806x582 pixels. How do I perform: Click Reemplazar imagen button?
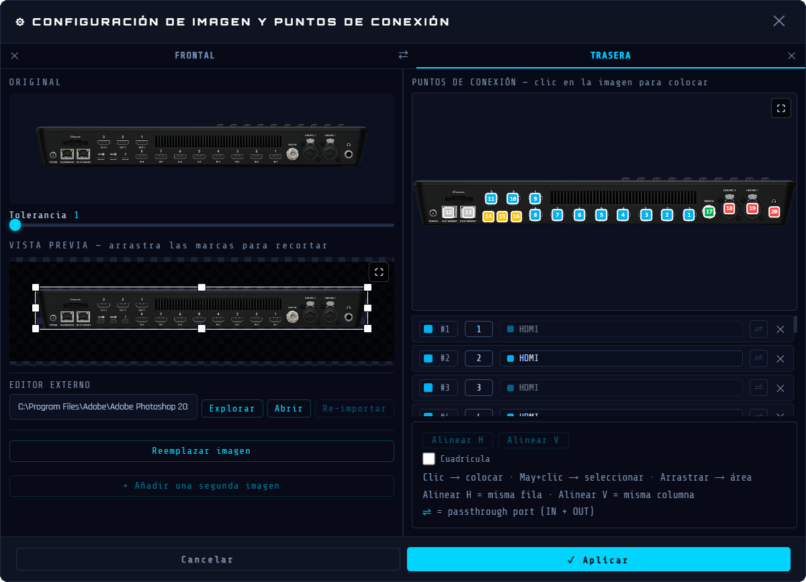201,451
